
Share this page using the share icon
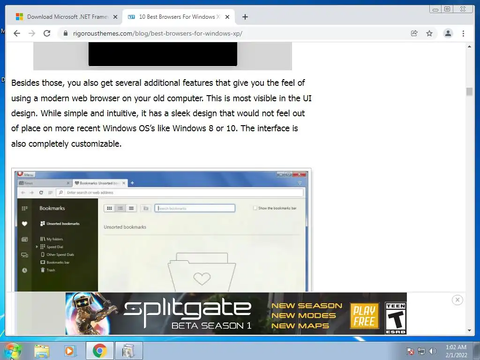coord(414,33)
